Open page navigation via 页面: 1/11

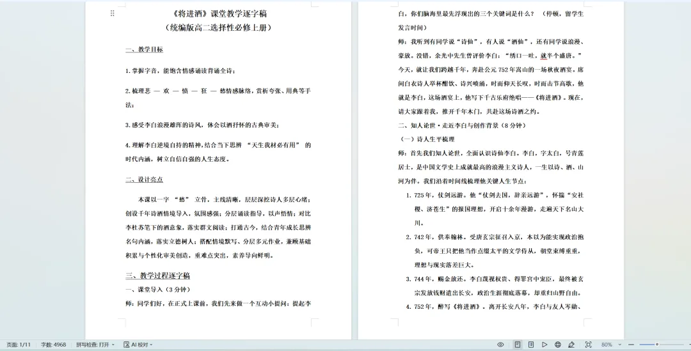pos(19,345)
